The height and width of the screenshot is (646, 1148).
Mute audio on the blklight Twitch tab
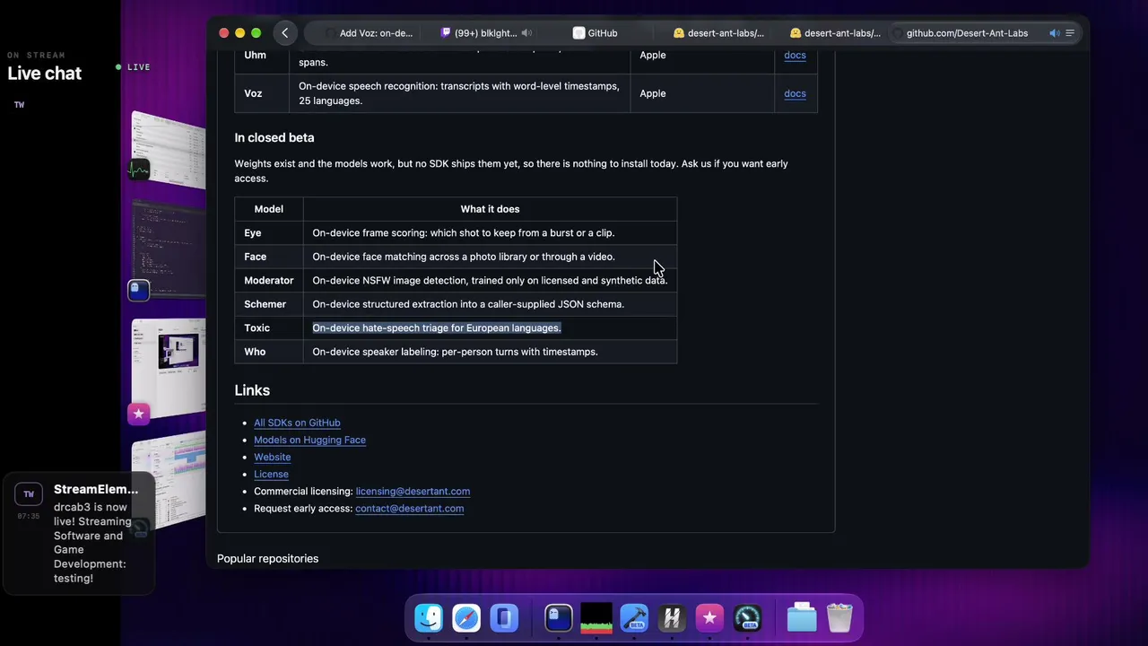(527, 33)
